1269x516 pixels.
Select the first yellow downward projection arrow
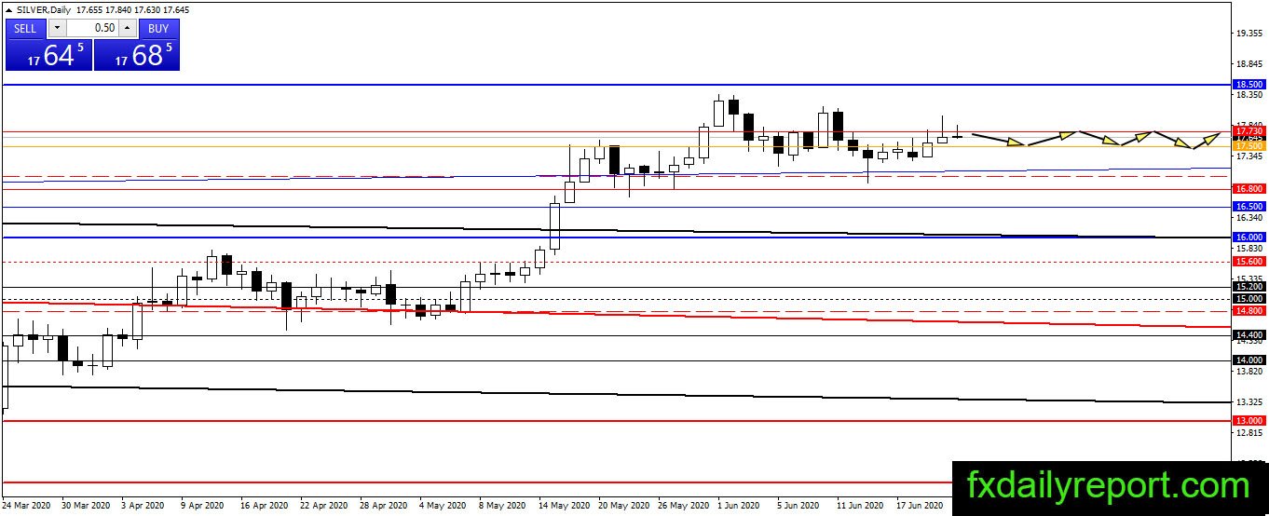point(999,140)
